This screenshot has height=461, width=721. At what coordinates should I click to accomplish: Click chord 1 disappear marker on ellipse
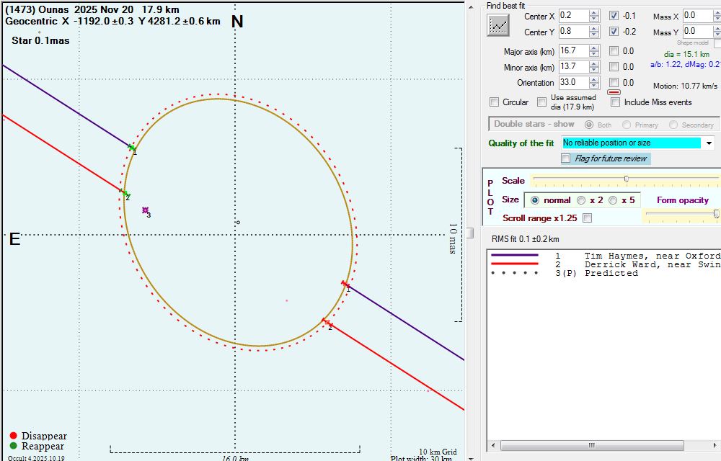[x=345, y=285]
